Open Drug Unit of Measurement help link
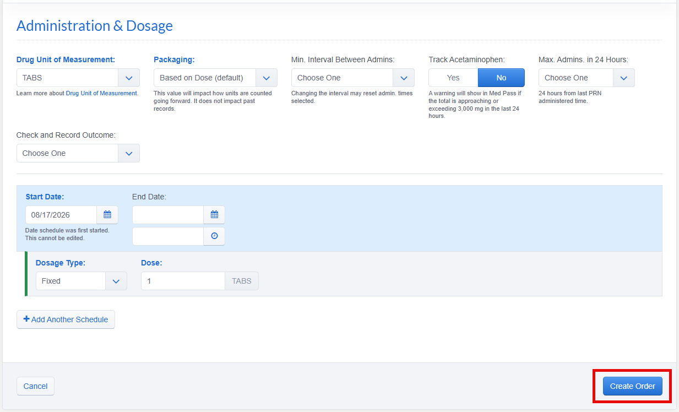This screenshot has height=412, width=679. coord(101,94)
